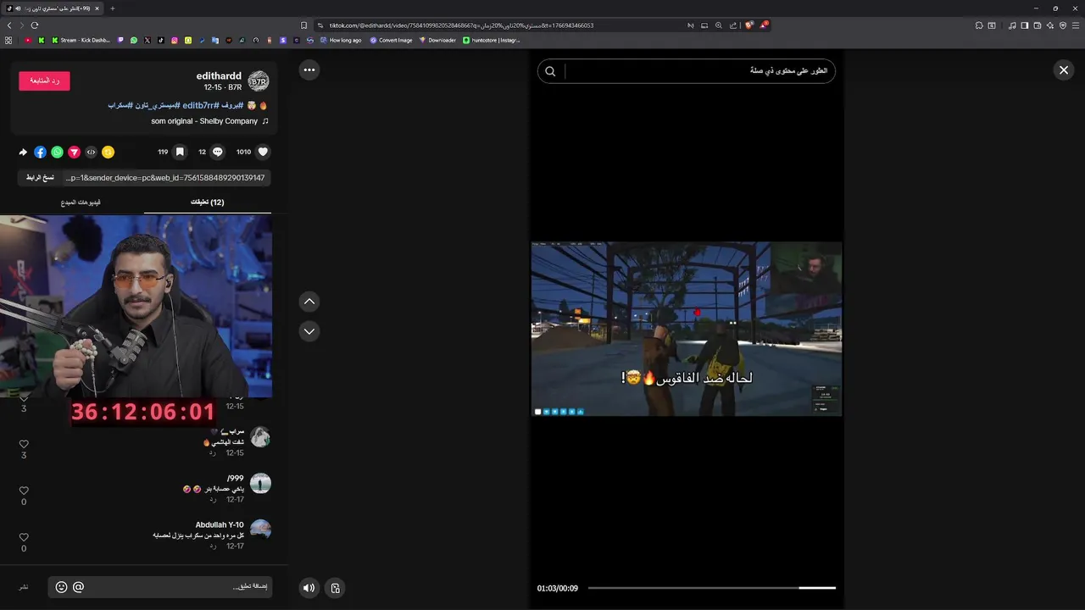
Task: Open /999 commenter avatar
Action: 260,484
